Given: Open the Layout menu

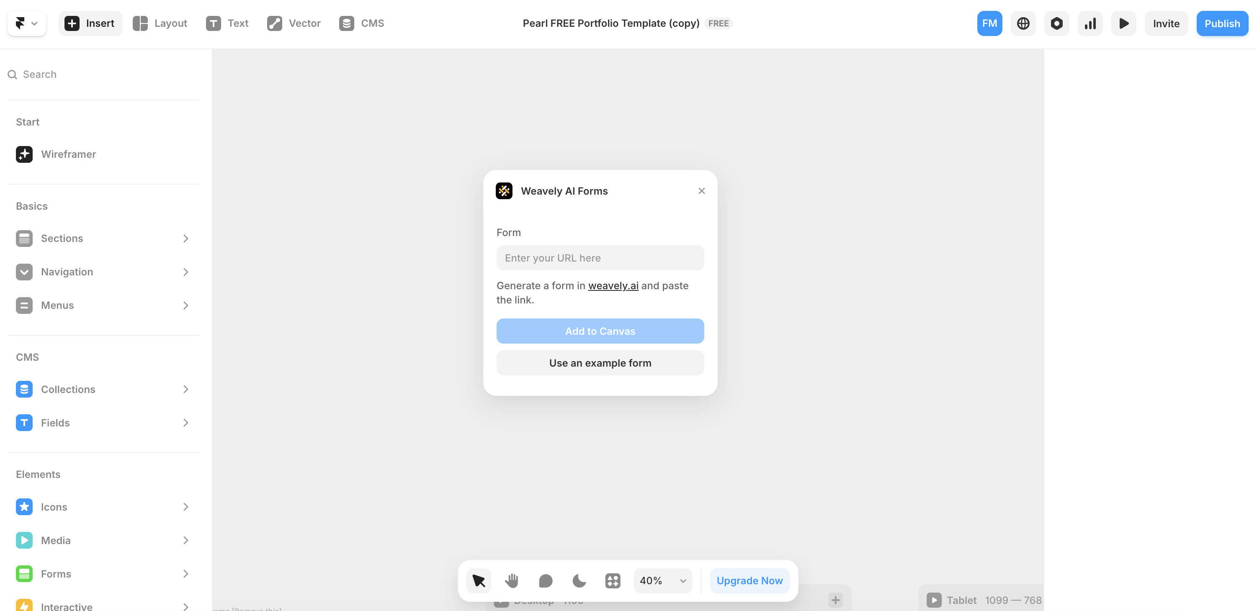Looking at the screenshot, I should 160,23.
